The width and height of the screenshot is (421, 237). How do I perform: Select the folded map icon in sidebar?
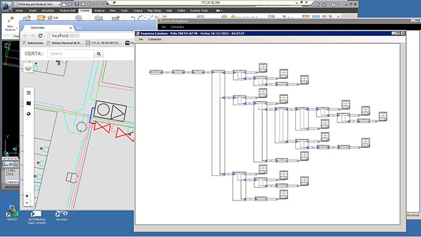coord(28,103)
